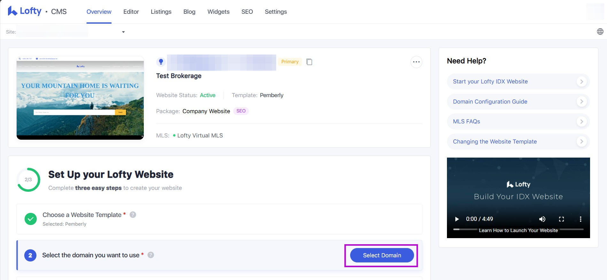Screen dimensions: 607x280
Task: Switch to the Editor tab
Action: (x=131, y=12)
